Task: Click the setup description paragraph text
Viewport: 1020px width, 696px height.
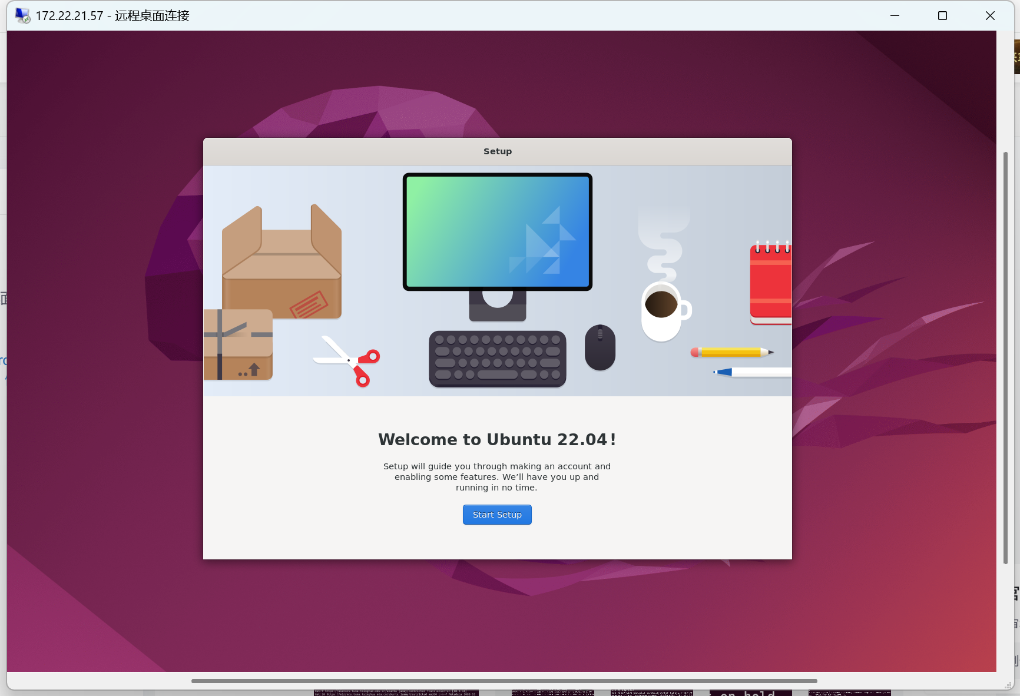Action: click(x=497, y=477)
